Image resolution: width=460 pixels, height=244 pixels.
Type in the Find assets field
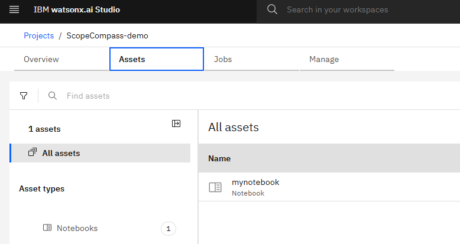[177, 96]
